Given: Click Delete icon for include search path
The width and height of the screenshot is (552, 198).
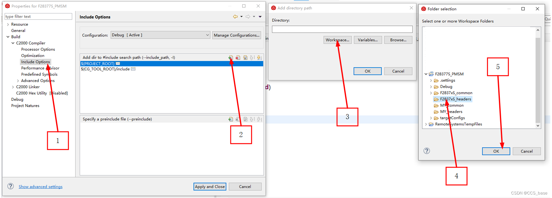Looking at the screenshot, I should click(238, 58).
